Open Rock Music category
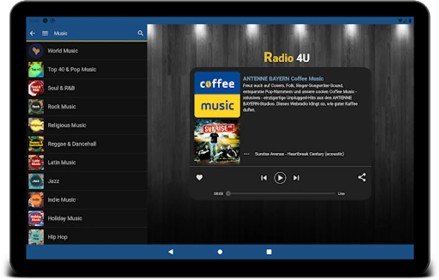This screenshot has height=280, width=439. pyautogui.click(x=87, y=107)
